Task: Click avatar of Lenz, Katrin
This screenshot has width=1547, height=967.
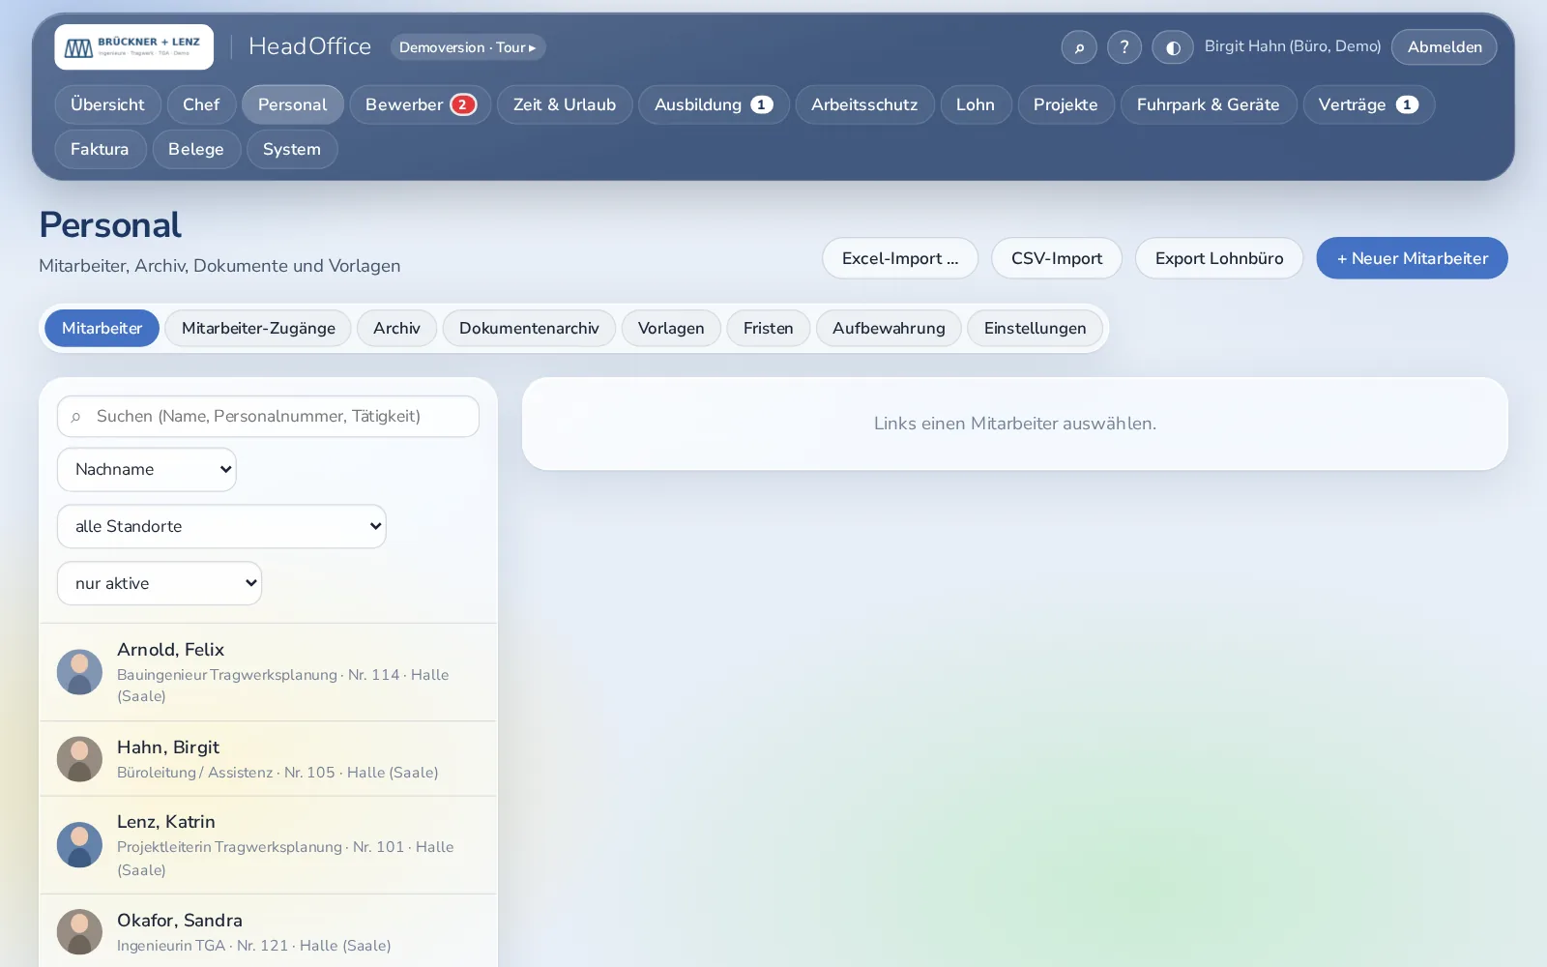Action: 79,844
